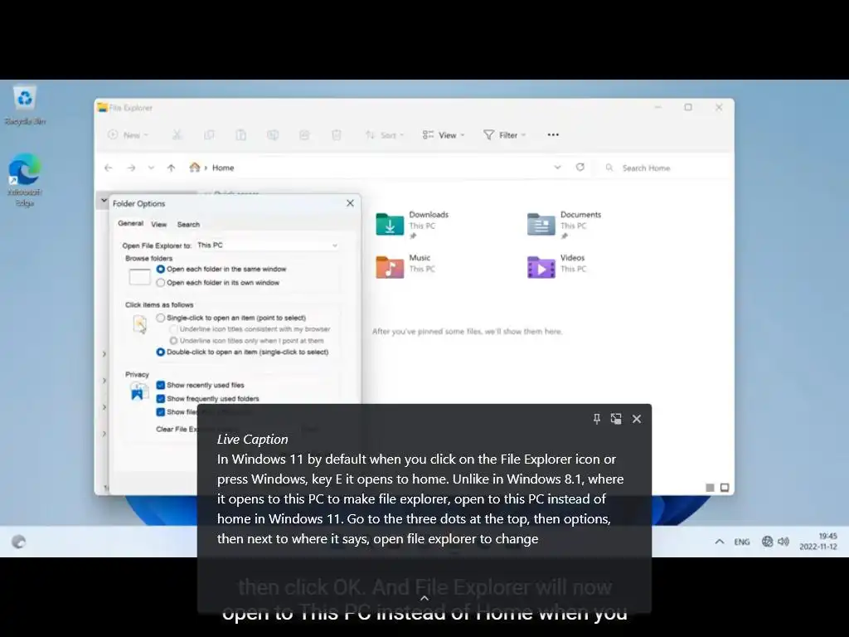Open the Recycle Bin desktop icon

pos(25,105)
